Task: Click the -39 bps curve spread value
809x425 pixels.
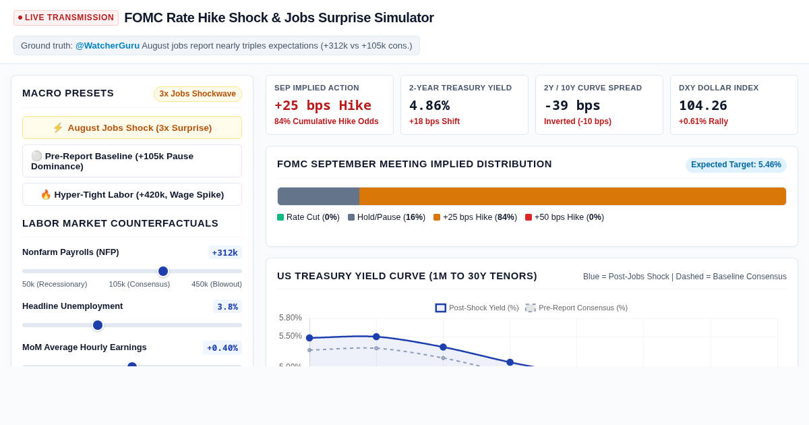Action: coord(572,105)
